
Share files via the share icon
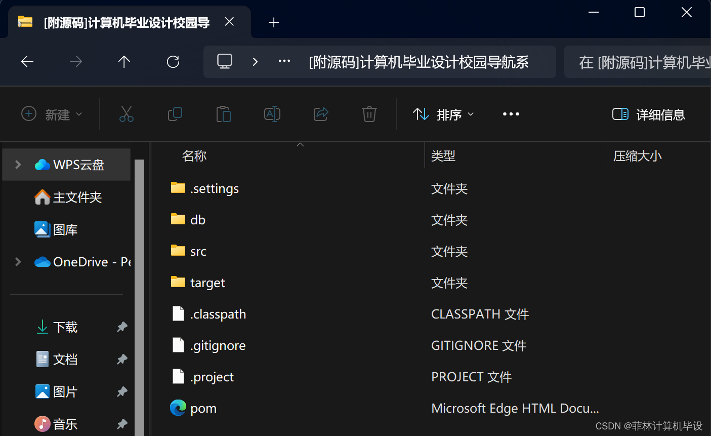pos(320,114)
